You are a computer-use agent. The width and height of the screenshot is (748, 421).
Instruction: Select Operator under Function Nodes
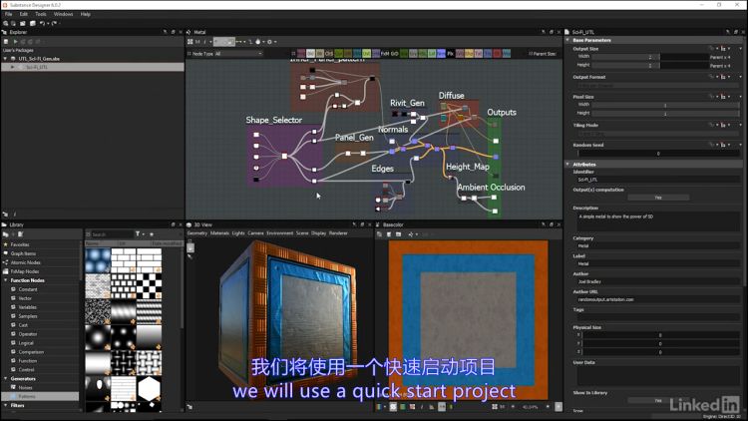tap(28, 334)
